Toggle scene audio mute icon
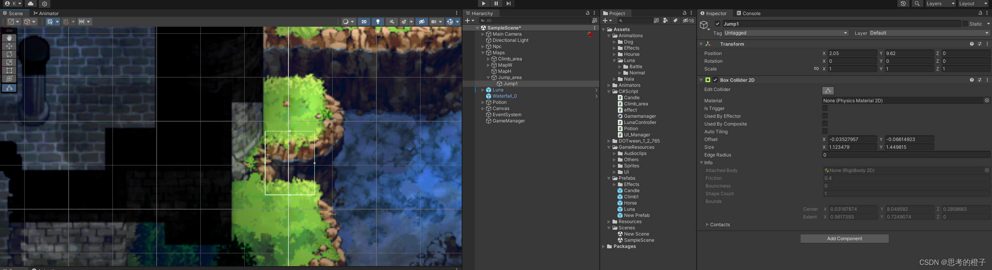Viewport: 992px width, 270px height. [392, 22]
